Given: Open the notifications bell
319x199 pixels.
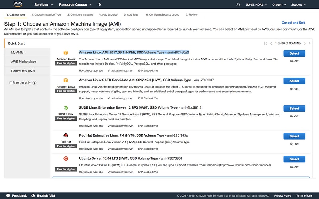Looking at the screenshot, I should [238, 4].
